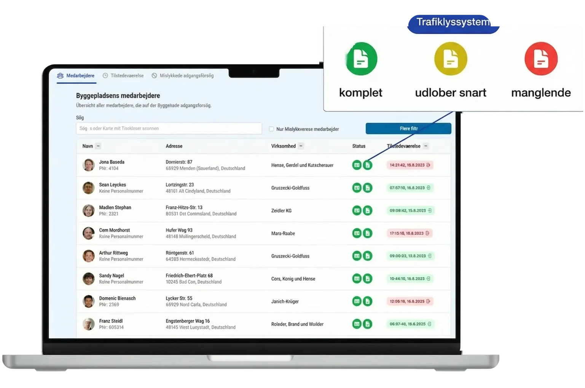The image size is (585, 388).
Task: Select the name Madlen Stephan
Action: coord(115,208)
